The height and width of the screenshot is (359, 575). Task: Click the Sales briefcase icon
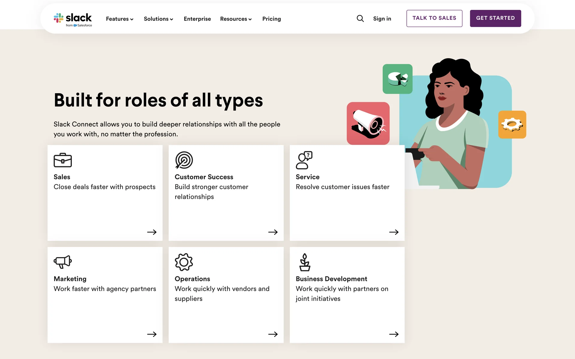63,160
